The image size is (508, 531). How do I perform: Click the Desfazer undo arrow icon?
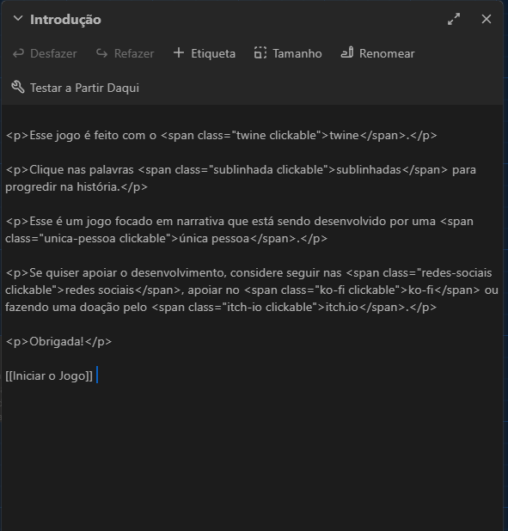(18, 53)
